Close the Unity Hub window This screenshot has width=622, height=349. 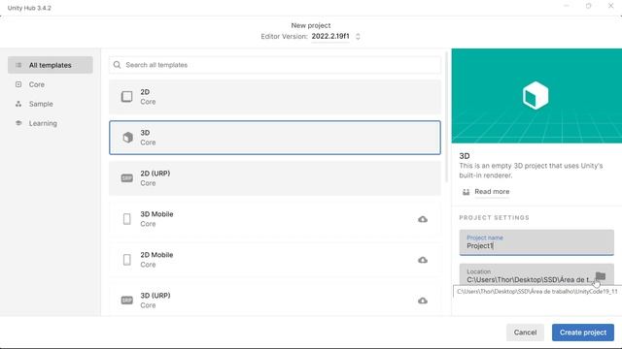click(x=611, y=6)
